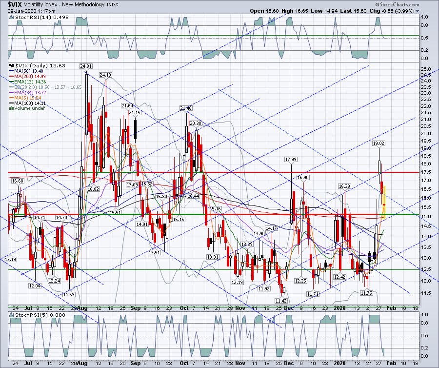Click the 12.04 low price label
The image size is (439, 368).
pos(35,286)
